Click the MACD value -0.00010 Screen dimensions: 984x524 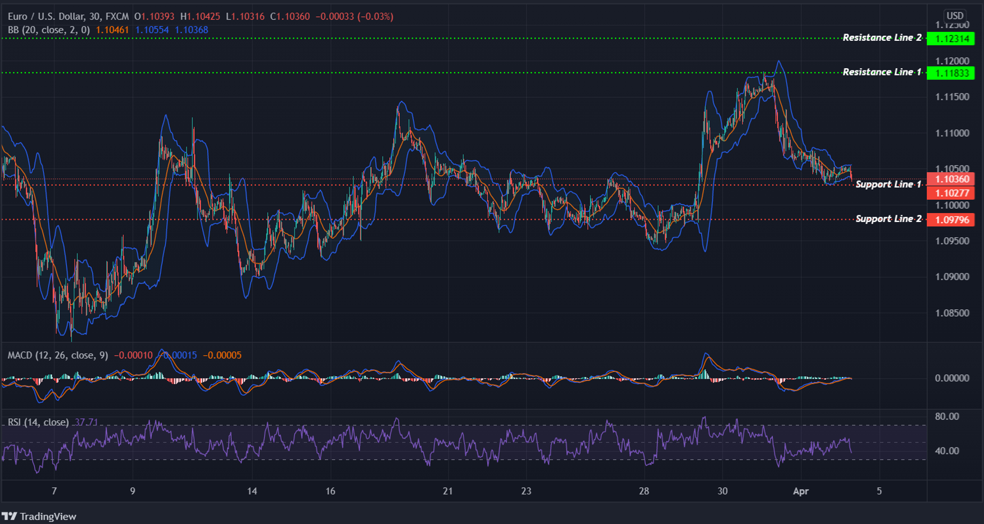click(x=134, y=355)
